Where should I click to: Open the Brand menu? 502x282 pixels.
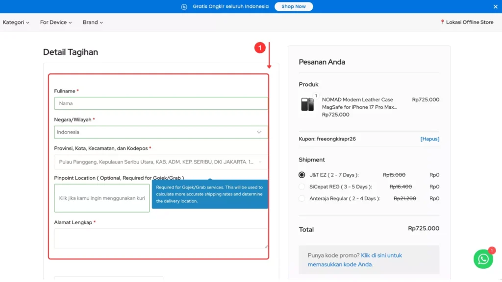tap(93, 23)
